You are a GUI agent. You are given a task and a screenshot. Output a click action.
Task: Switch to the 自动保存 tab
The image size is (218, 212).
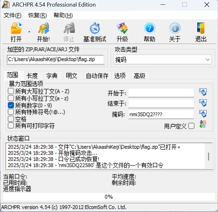click(x=97, y=76)
